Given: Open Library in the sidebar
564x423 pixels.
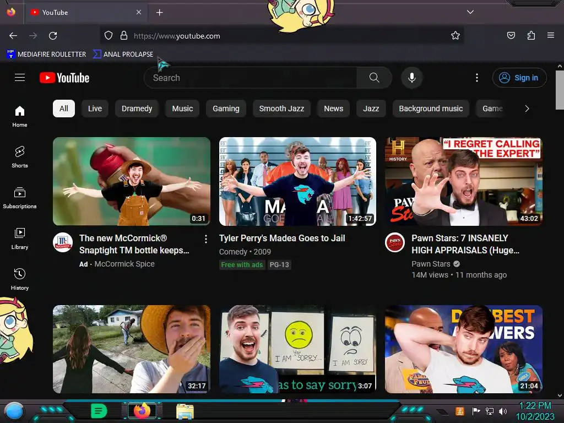Looking at the screenshot, I should click(20, 238).
